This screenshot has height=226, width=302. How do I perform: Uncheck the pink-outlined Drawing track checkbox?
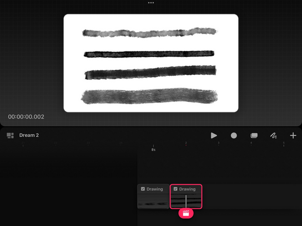(175, 189)
